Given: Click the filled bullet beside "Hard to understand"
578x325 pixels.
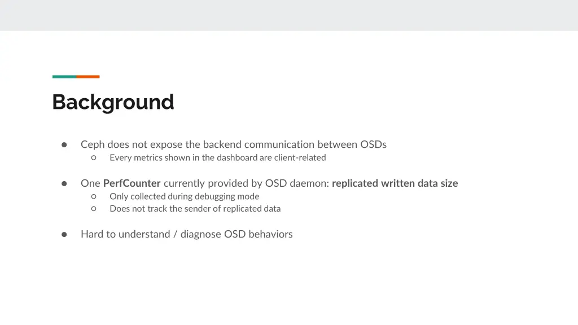Looking at the screenshot, I should pos(64,234).
